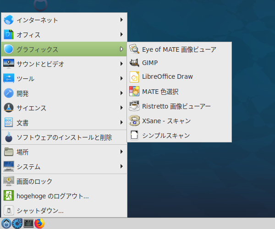Click the globe icon beside インターネット
This screenshot has height=229, width=275.
(x=9, y=20)
